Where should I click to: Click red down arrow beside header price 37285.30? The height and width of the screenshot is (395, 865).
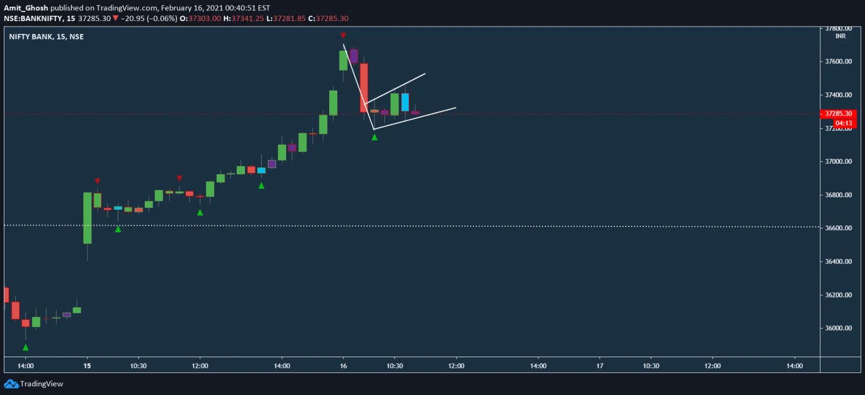click(115, 18)
